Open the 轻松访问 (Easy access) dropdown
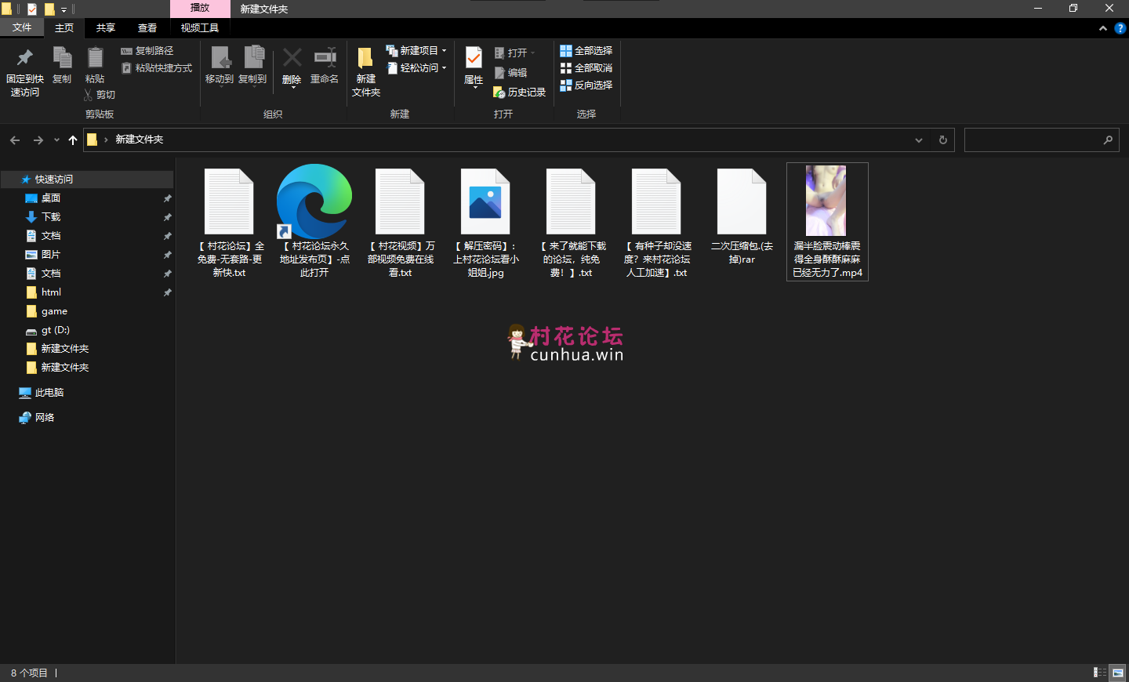The height and width of the screenshot is (682, 1129). pyautogui.click(x=444, y=68)
